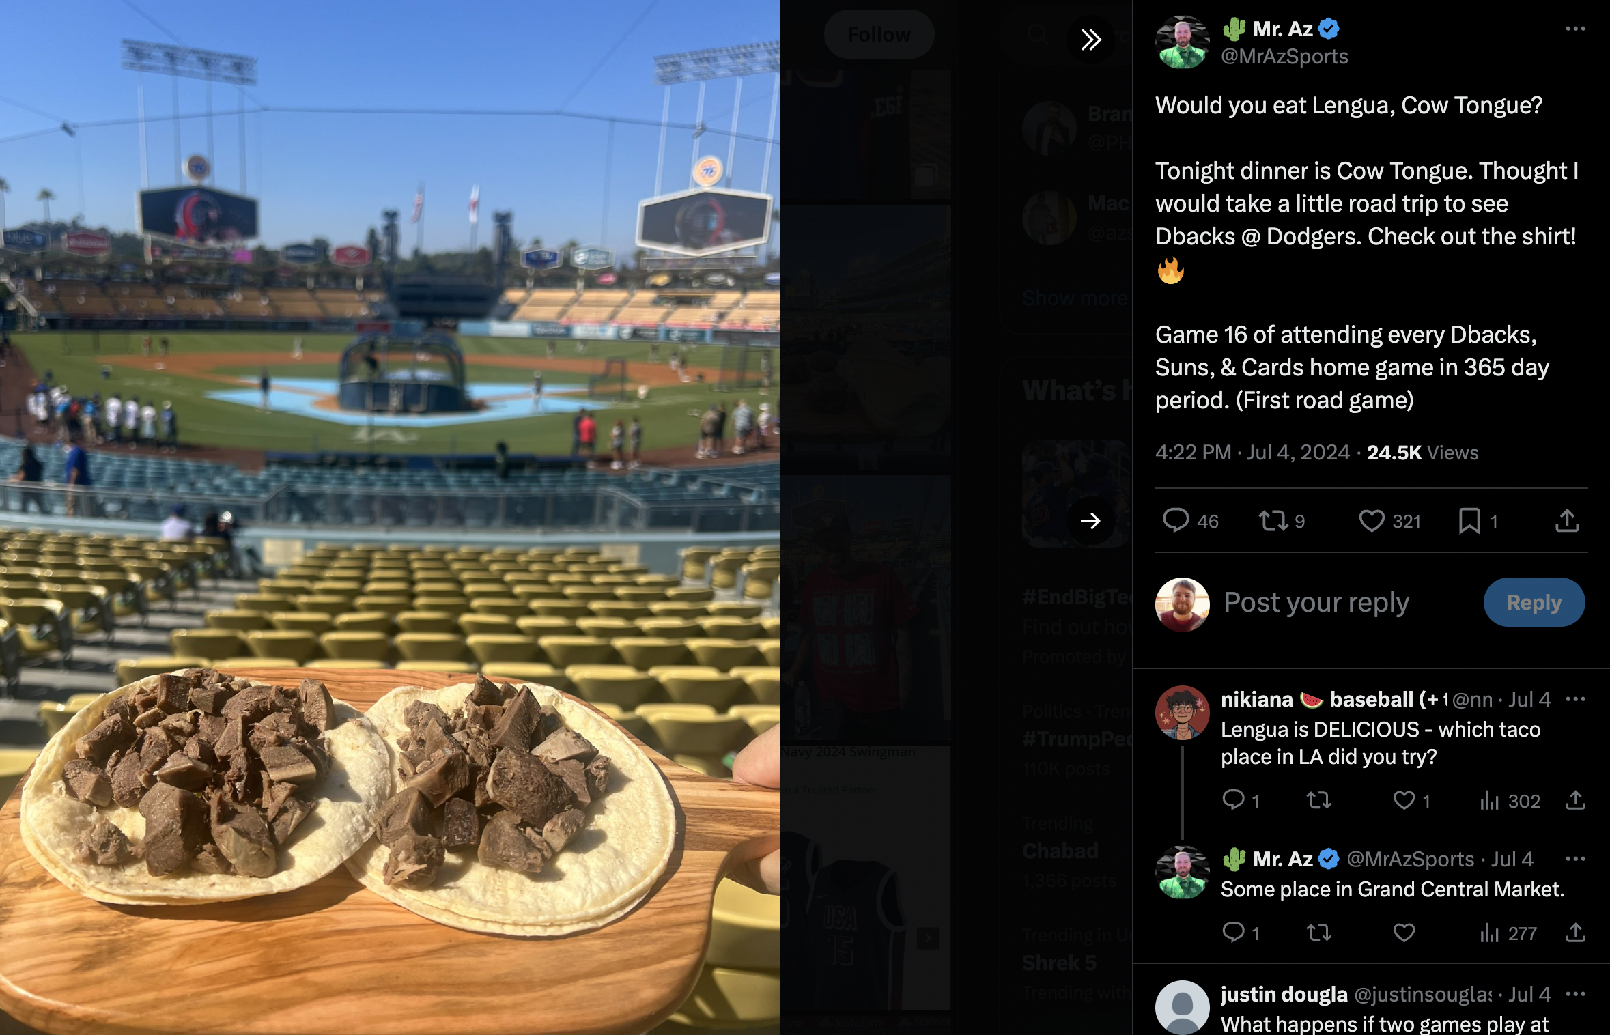Open the taco photo at Dodger Stadium

[x=389, y=517]
